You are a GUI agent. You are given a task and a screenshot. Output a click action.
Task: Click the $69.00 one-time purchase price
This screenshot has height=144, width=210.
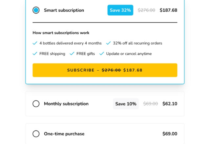click(x=170, y=134)
